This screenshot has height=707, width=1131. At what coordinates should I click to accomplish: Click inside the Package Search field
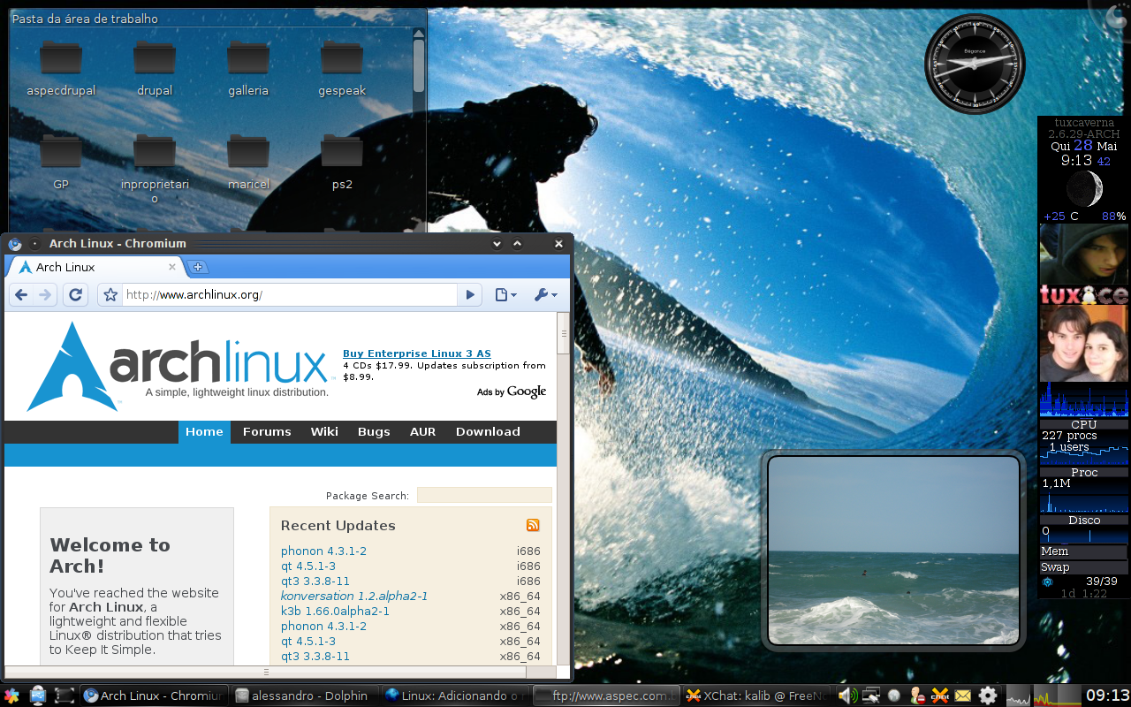coord(484,495)
